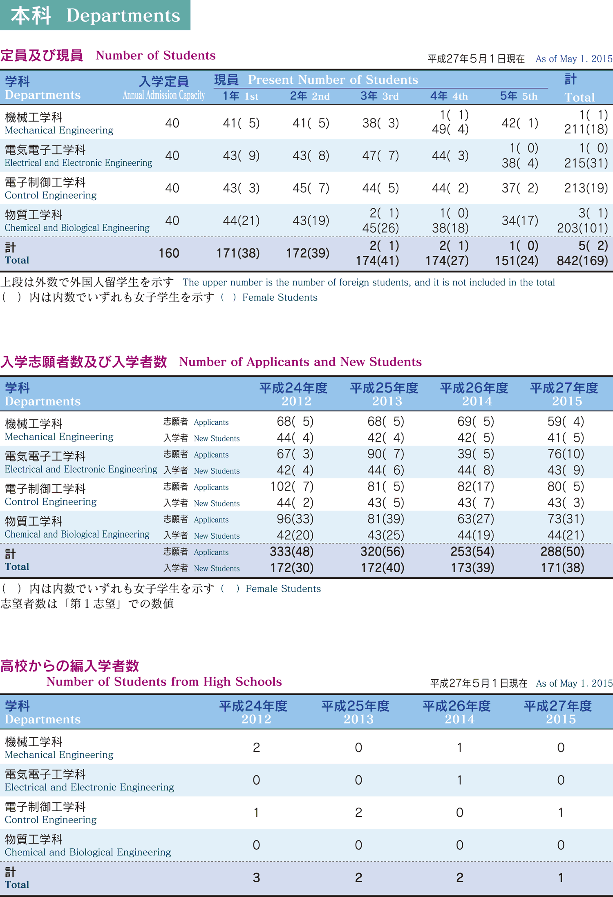Click the total 2nd year value 172(39)
The width and height of the screenshot is (613, 897).
point(308,253)
